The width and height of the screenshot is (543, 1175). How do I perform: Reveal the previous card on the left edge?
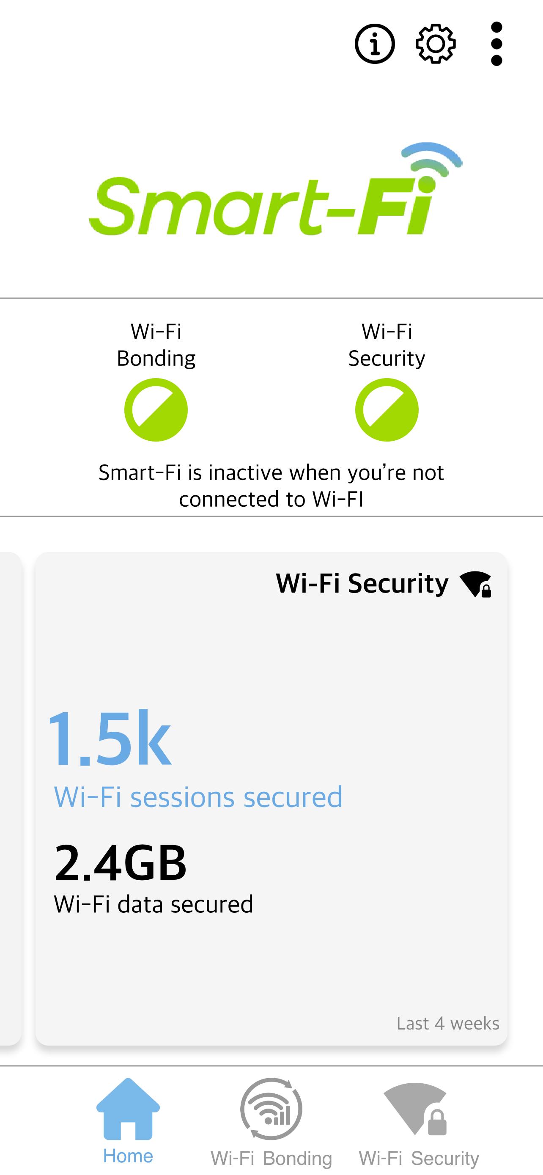point(10,799)
